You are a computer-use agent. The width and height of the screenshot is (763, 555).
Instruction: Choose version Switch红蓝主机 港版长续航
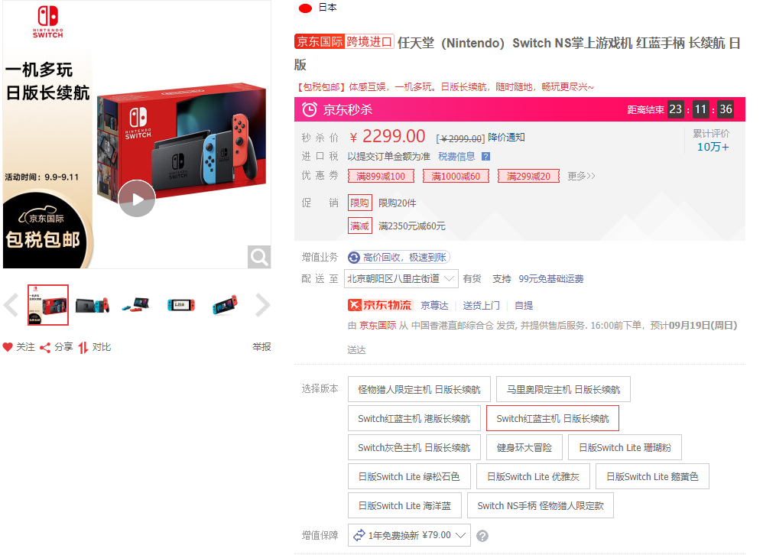414,418
